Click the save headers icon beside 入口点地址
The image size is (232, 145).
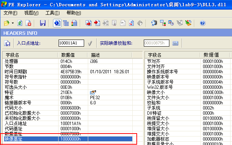pyautogui.click(x=7, y=43)
